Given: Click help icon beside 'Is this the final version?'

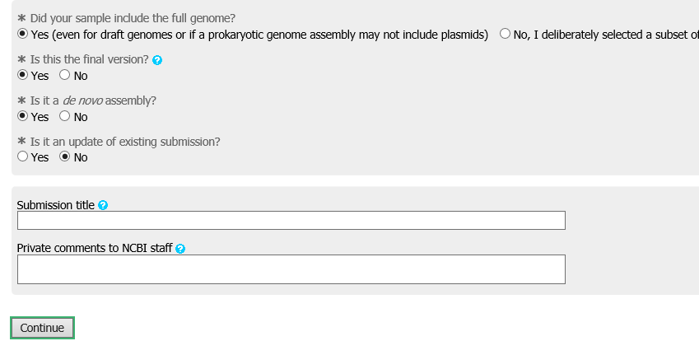Looking at the screenshot, I should click(x=157, y=60).
